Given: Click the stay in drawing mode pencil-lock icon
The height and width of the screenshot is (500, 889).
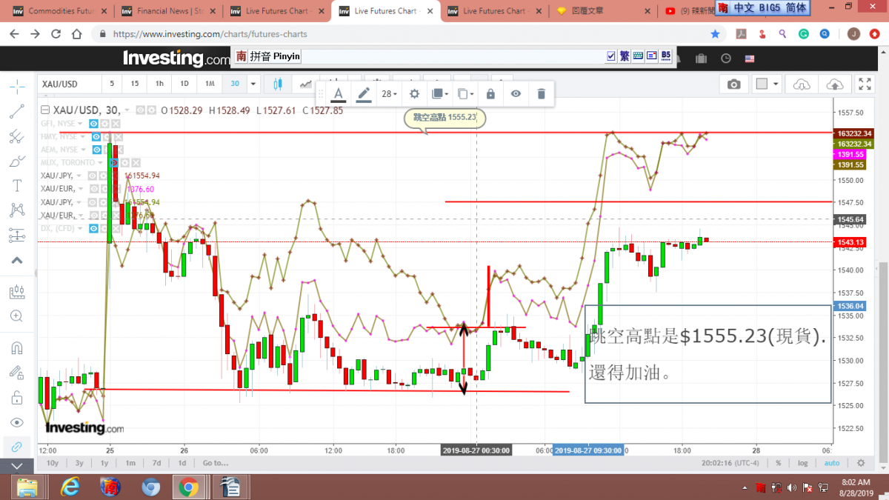Looking at the screenshot, I should 16,373.
